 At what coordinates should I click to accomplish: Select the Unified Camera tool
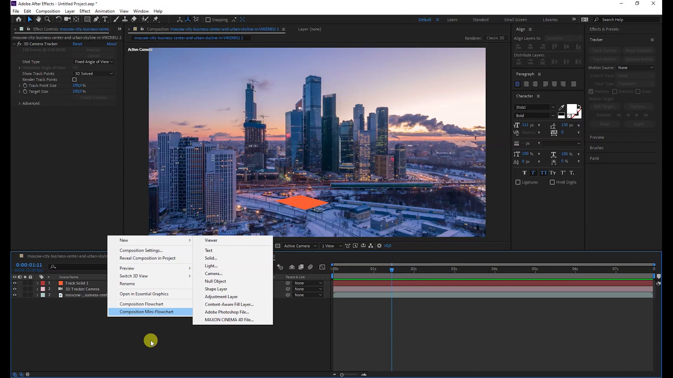(67, 20)
